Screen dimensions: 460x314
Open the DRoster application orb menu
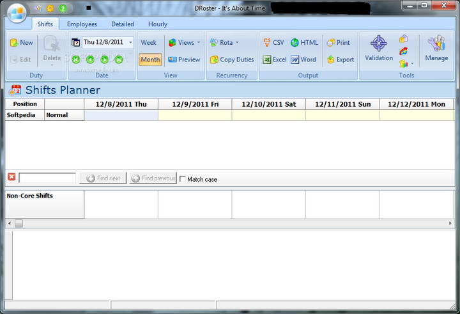(x=17, y=13)
